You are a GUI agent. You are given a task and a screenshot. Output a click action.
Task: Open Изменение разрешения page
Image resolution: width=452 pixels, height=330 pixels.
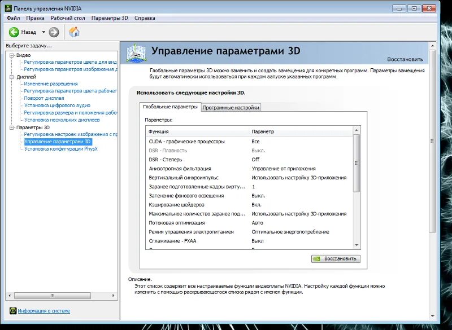(51, 83)
